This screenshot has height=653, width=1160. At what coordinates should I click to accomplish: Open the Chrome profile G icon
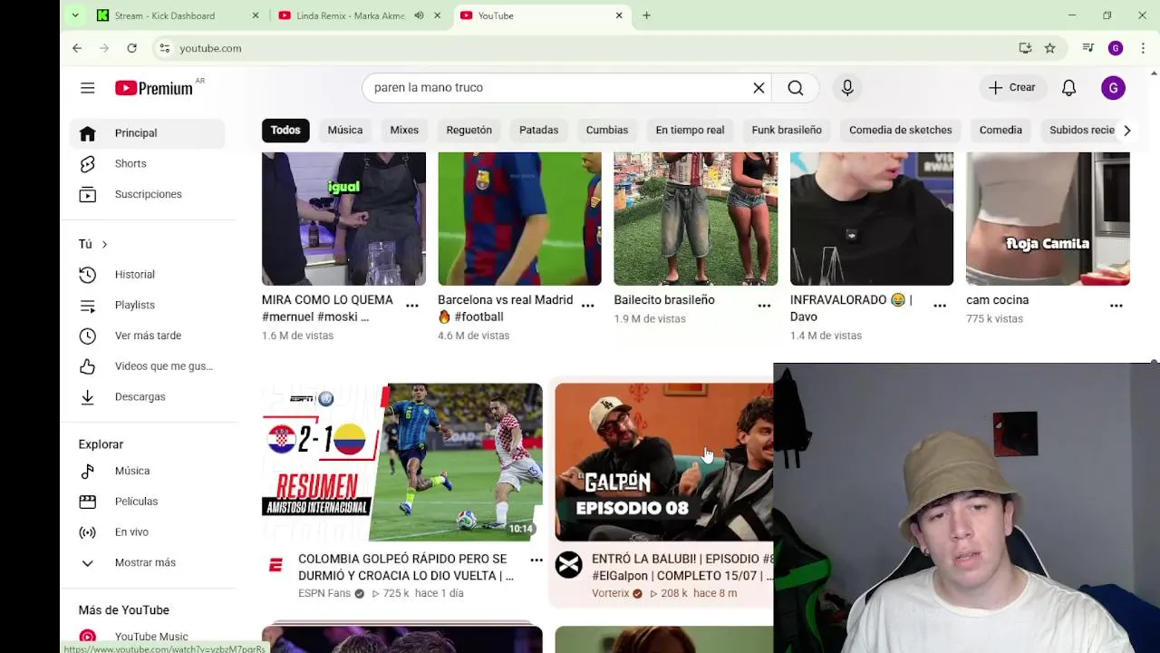pyautogui.click(x=1116, y=48)
